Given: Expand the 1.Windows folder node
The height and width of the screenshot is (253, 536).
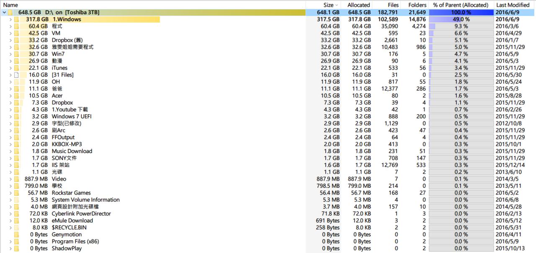Looking at the screenshot, I should tap(10, 19).
